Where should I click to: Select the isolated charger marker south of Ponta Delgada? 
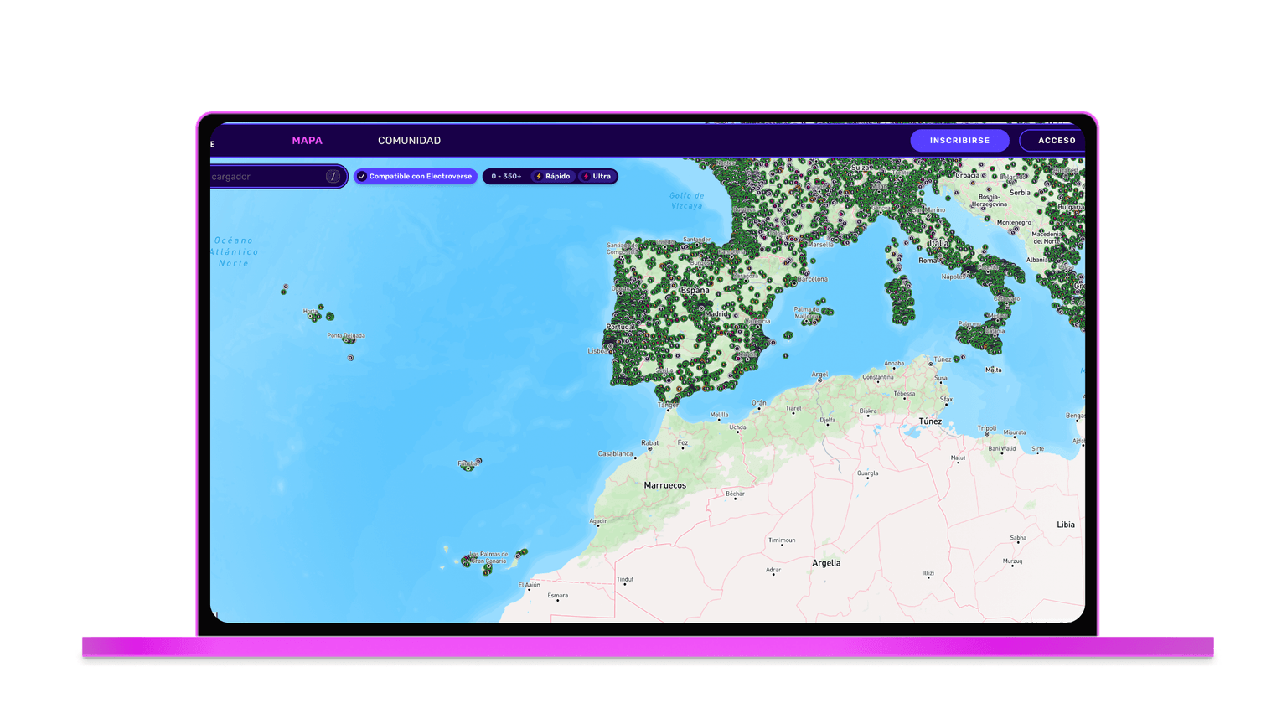351,358
